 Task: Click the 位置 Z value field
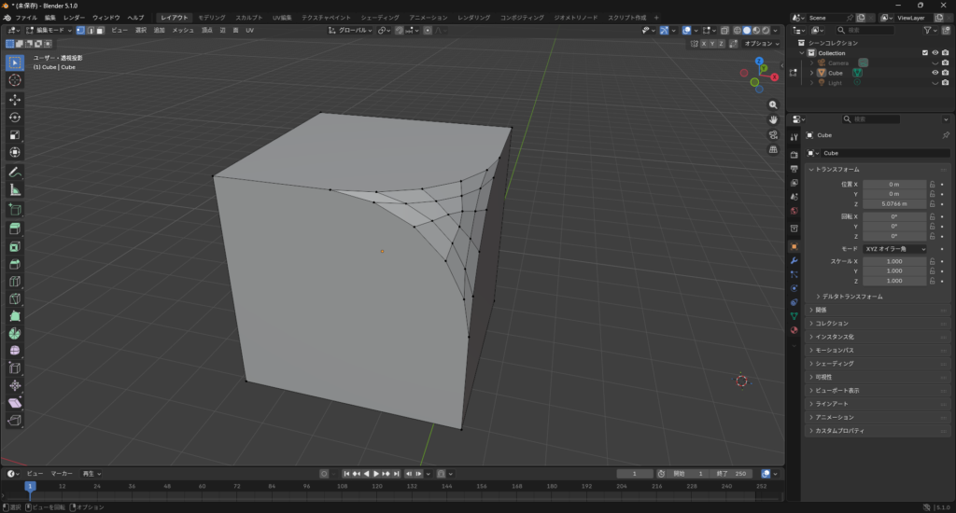(x=894, y=203)
